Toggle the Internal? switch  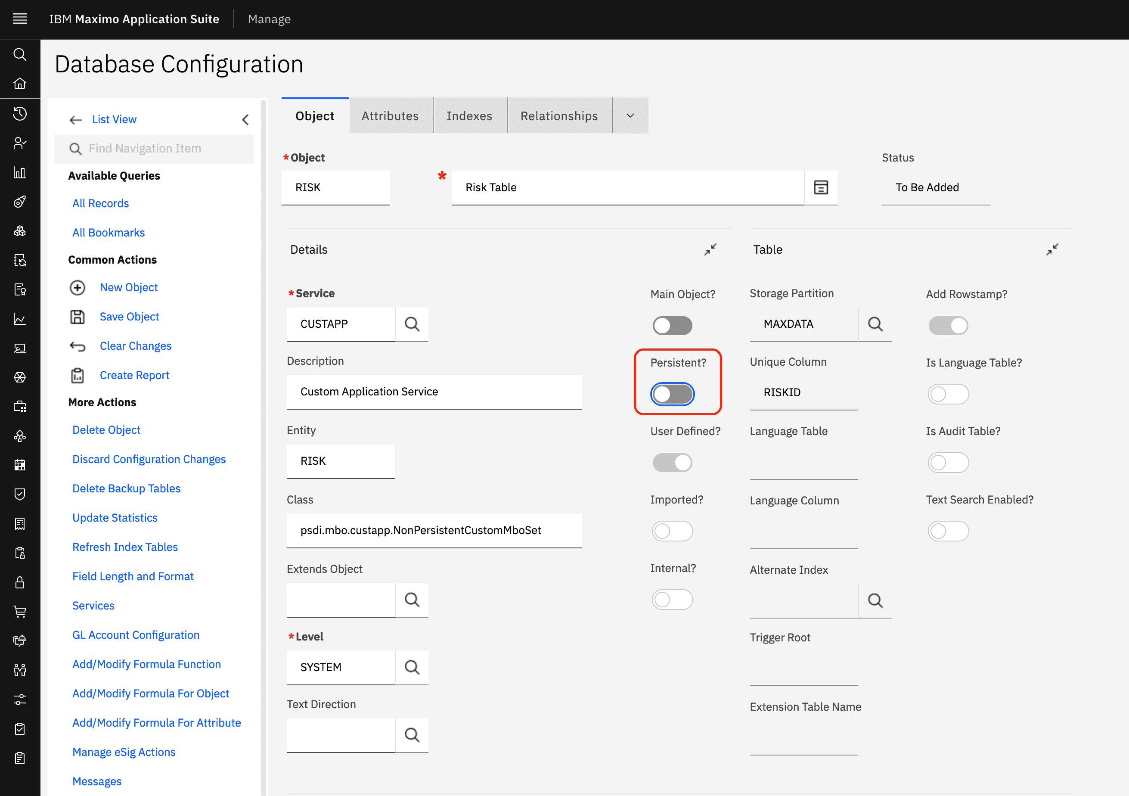tap(672, 600)
